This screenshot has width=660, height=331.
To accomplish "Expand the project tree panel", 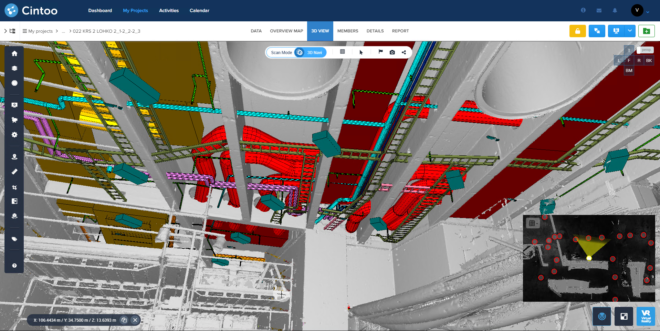I will coord(10,31).
